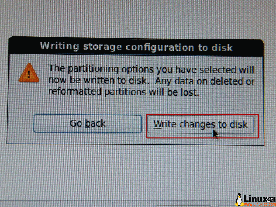Viewport: 276px width, 207px height.
Task: Click the dialog title bar
Action: pos(136,47)
